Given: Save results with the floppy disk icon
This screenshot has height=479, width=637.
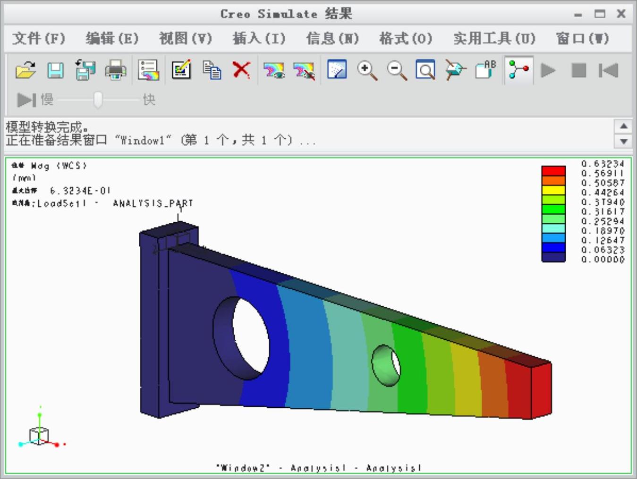Looking at the screenshot, I should [56, 71].
